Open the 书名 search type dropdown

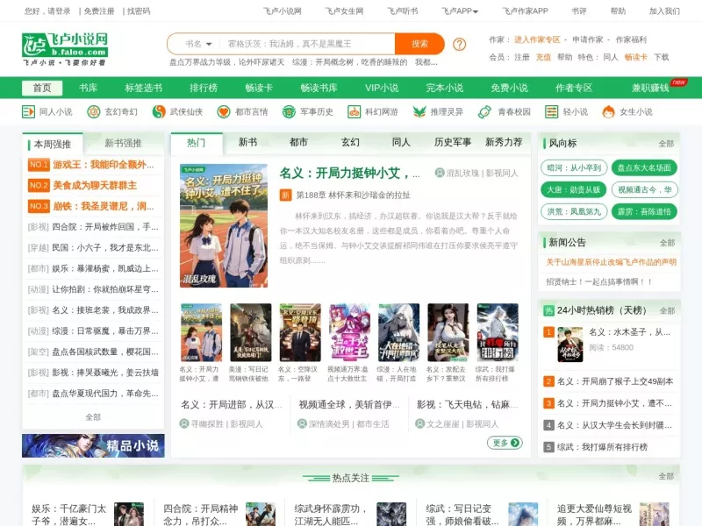pyautogui.click(x=198, y=44)
